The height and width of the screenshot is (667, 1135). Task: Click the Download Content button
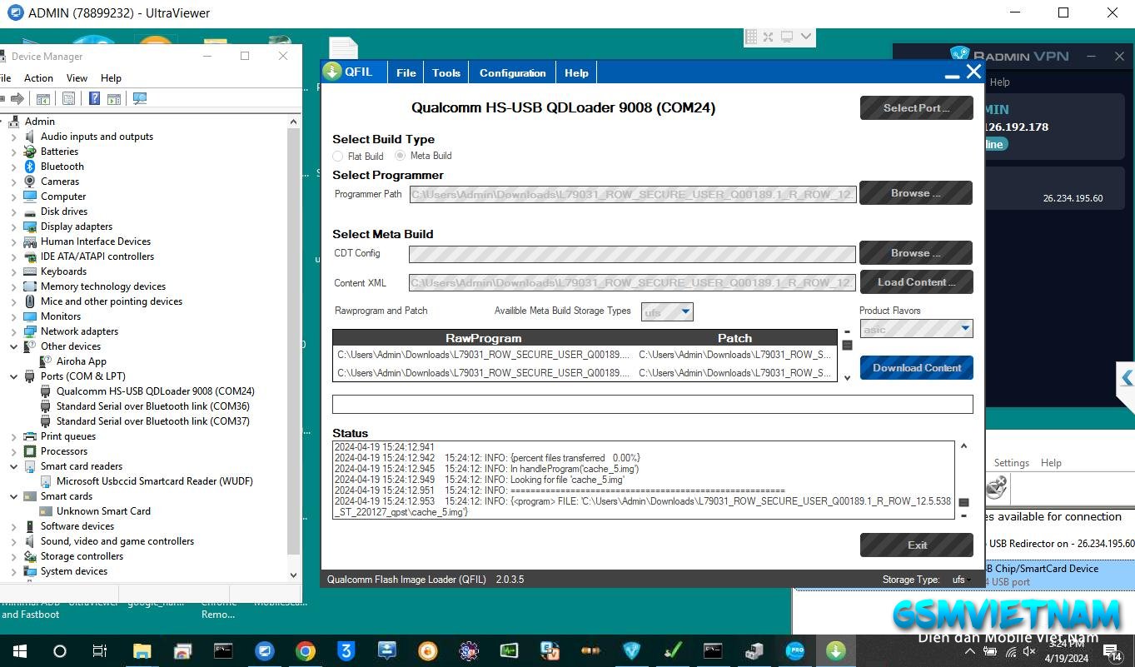916,367
